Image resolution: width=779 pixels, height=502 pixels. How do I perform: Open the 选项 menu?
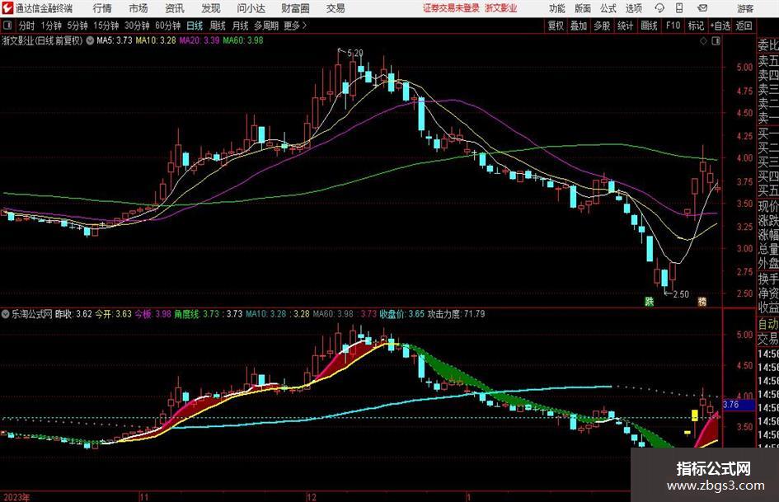tap(633, 8)
